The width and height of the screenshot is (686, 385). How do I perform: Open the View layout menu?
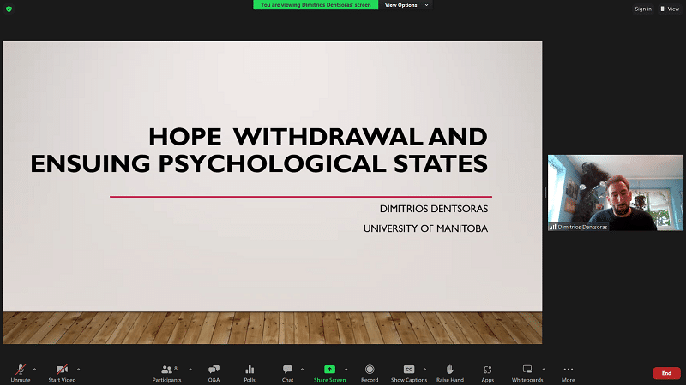670,9
